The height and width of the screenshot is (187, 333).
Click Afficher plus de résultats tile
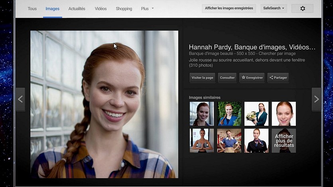284,140
